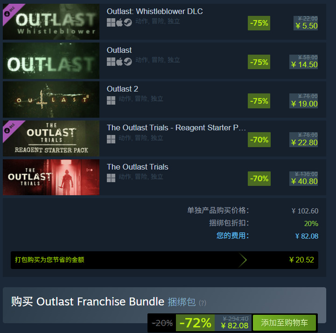The image size is (336, 333).
Task: Click the DLC badge on Reagent Starter Pack thumbnail
Action: (11, 128)
